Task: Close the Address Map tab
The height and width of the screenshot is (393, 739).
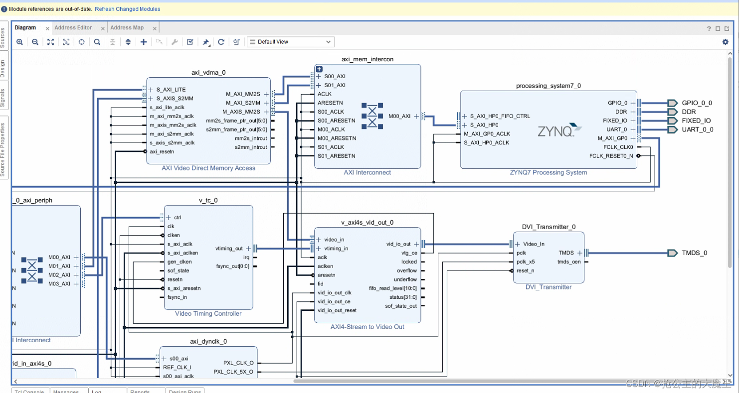Action: tap(155, 28)
